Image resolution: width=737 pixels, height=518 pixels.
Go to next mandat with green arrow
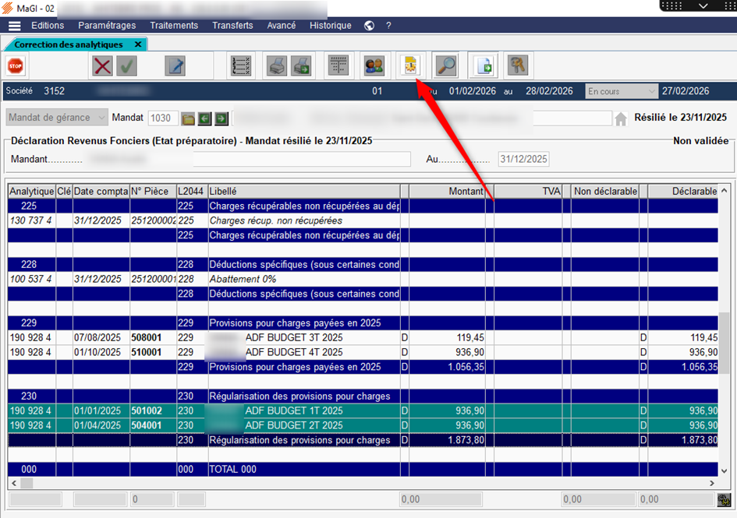221,118
